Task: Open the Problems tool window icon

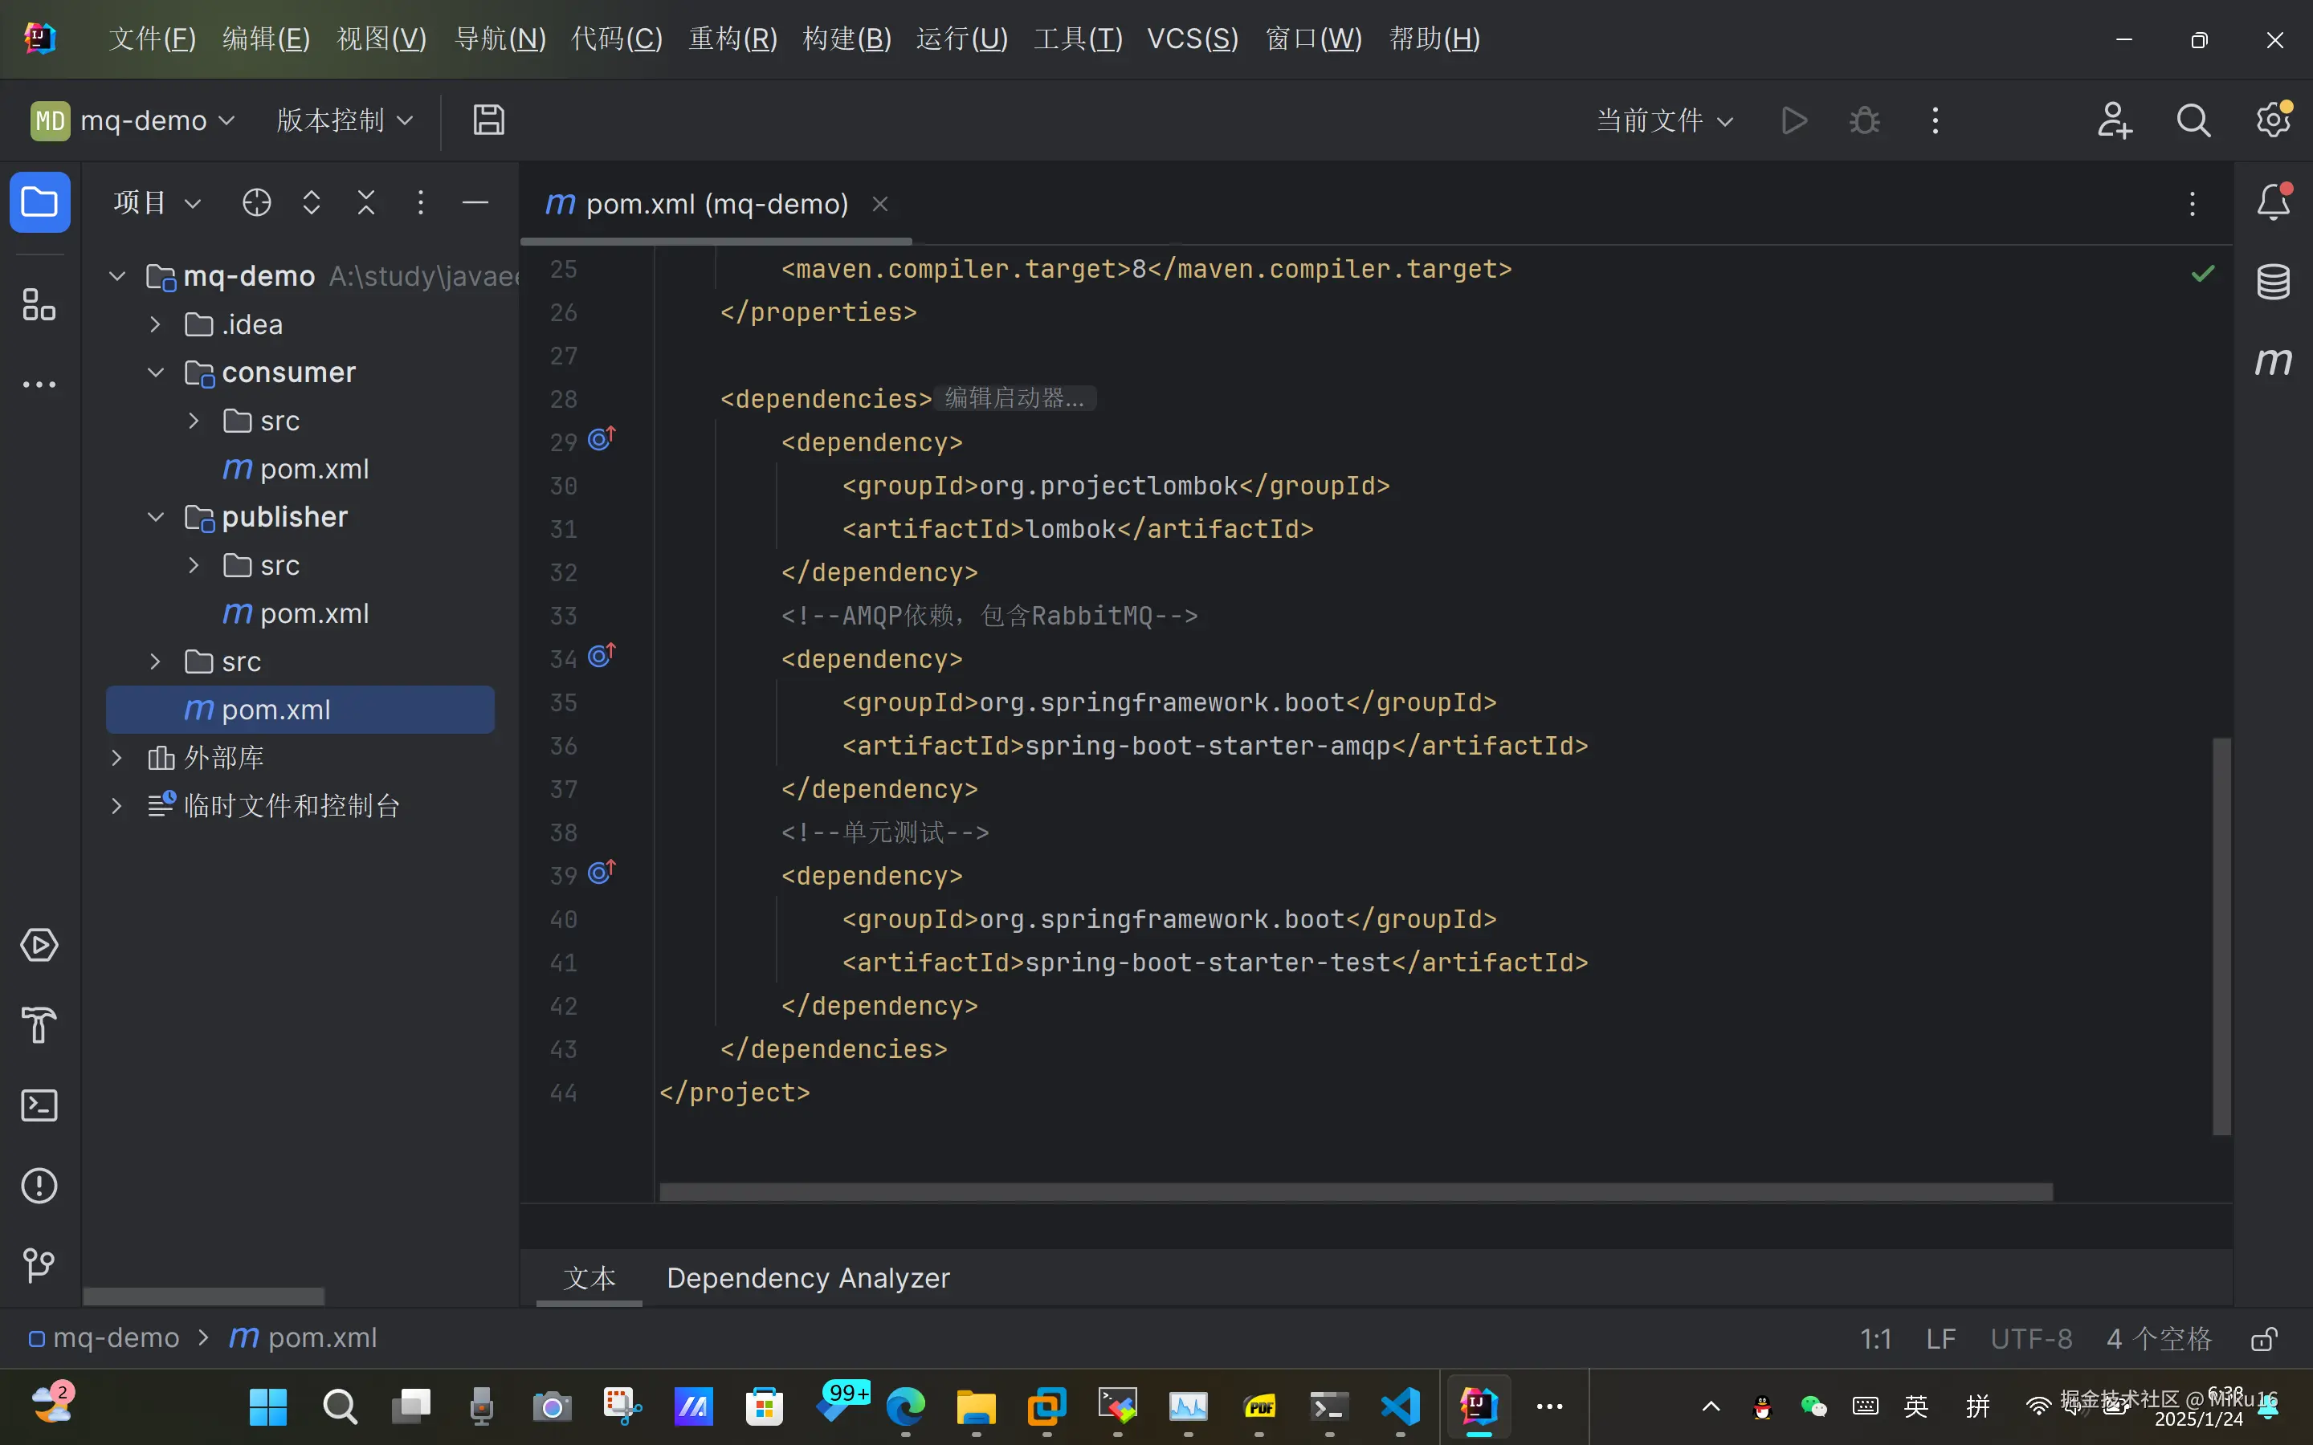Action: tap(39, 1186)
